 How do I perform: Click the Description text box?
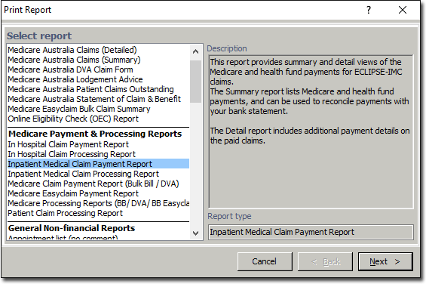click(311, 131)
